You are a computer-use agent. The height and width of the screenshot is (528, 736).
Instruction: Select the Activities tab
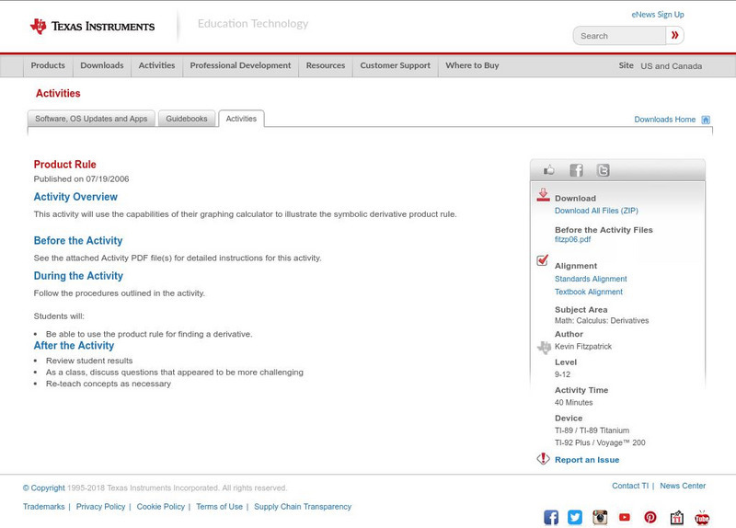click(x=241, y=119)
